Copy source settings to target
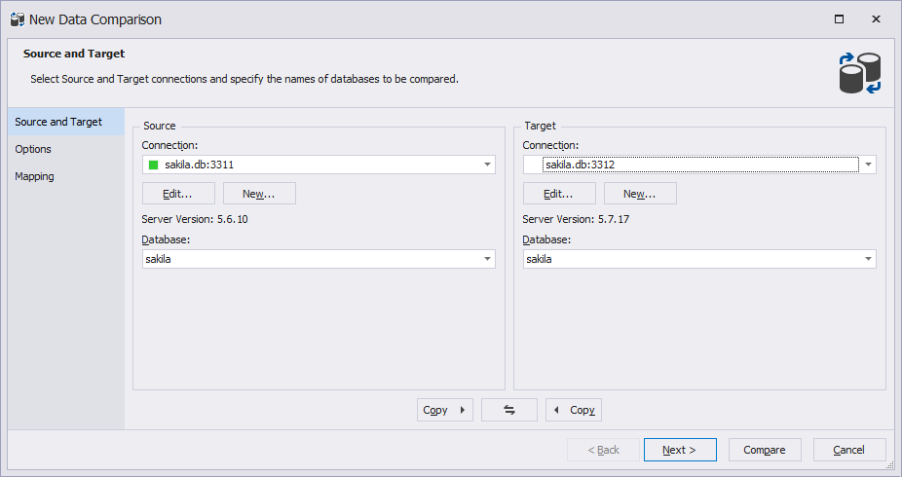902x477 pixels. (445, 410)
